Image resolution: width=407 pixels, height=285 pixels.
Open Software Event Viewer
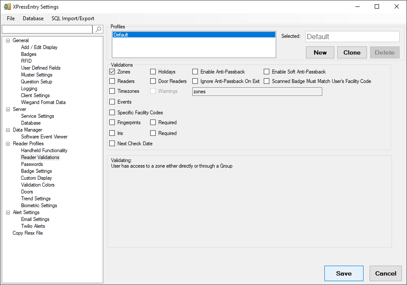pos(44,137)
